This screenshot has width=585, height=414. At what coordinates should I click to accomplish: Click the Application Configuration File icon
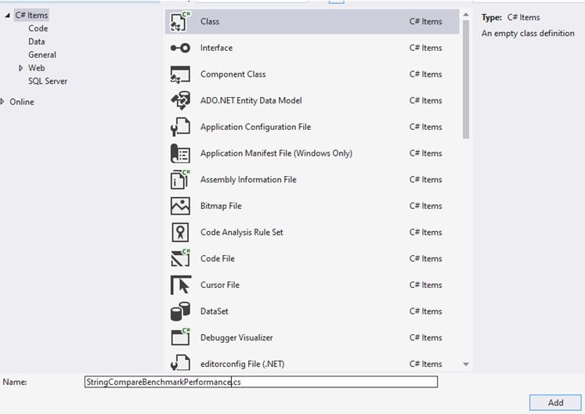[180, 127]
